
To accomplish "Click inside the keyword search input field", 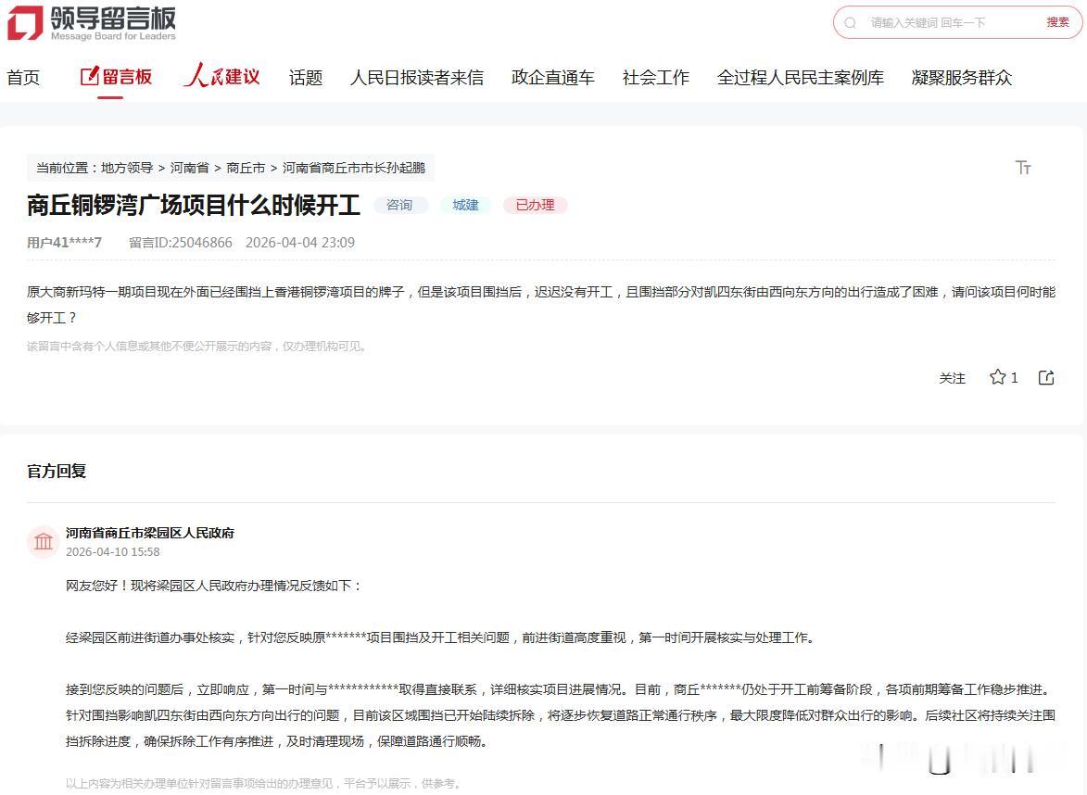I will [x=927, y=22].
